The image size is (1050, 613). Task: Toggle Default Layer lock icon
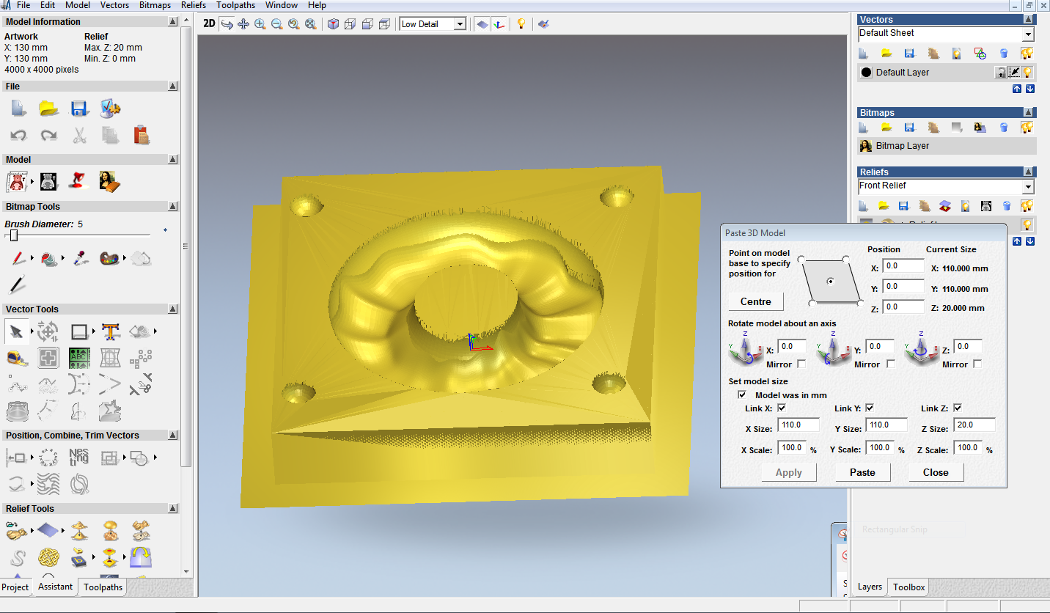pyautogui.click(x=1001, y=72)
